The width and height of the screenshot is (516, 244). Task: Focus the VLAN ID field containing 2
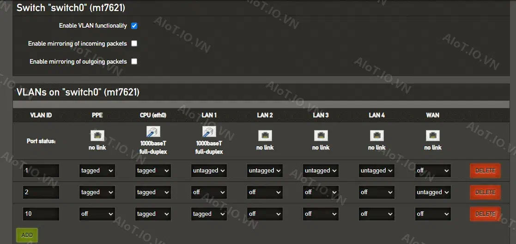(41, 192)
